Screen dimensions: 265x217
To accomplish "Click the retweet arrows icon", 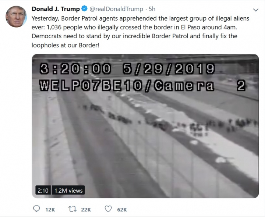I will click(73, 209).
